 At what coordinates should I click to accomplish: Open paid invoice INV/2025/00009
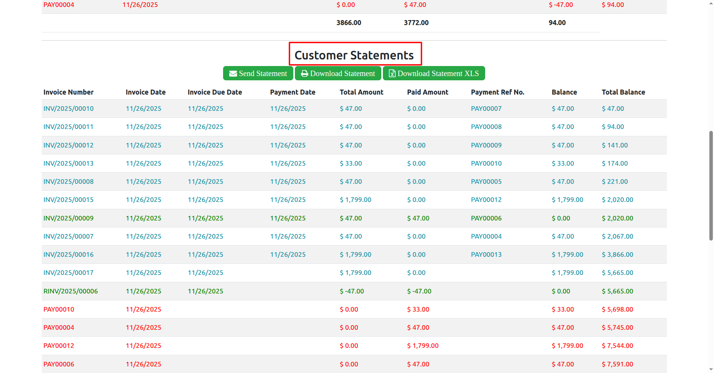pos(68,219)
